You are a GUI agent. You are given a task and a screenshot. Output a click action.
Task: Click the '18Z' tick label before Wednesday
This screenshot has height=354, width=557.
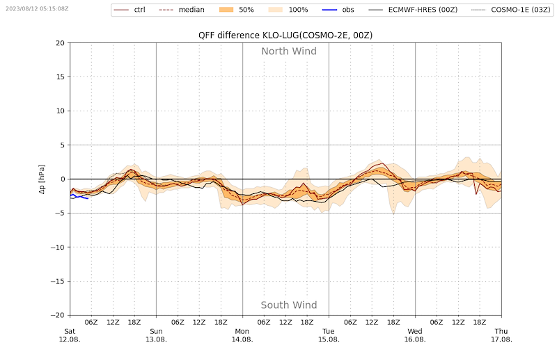tap(393, 322)
